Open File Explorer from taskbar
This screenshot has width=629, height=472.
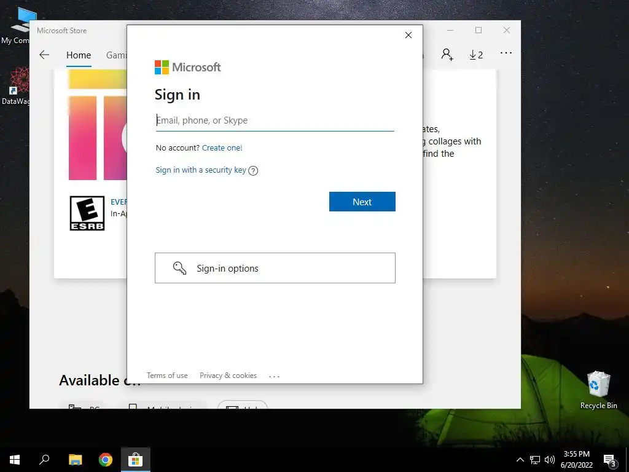click(75, 460)
